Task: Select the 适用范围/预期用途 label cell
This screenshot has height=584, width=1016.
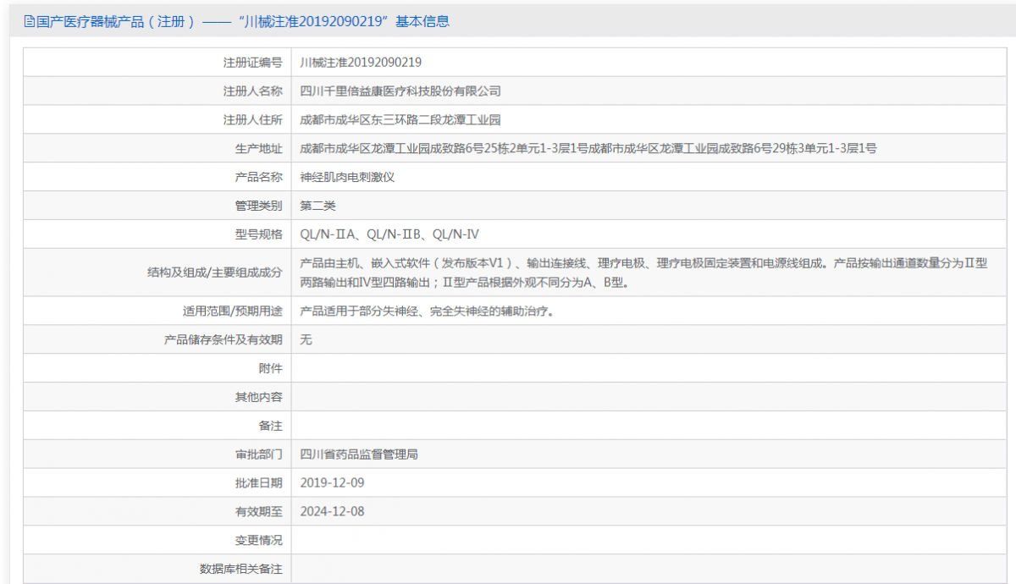Action: (157, 311)
